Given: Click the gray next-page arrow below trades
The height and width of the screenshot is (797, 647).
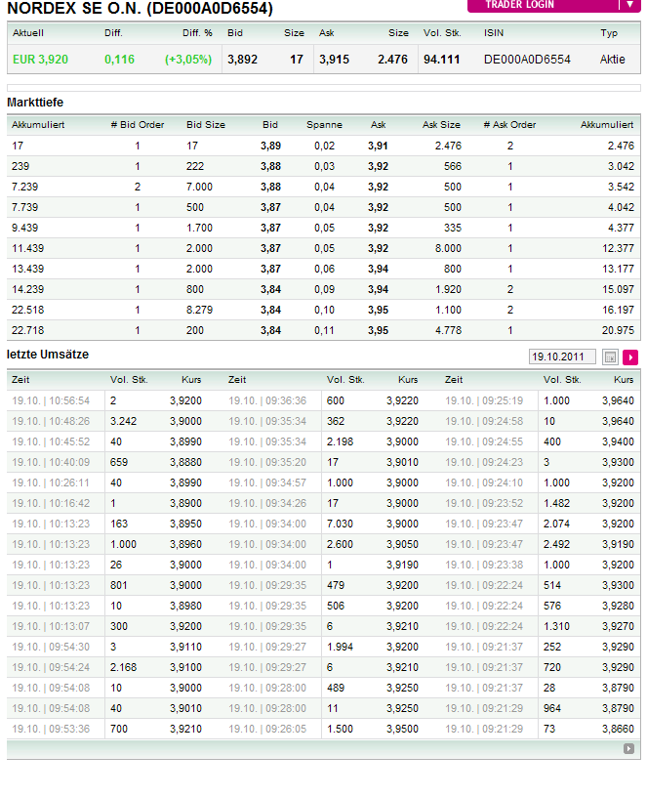Looking at the screenshot, I should pyautogui.click(x=628, y=749).
